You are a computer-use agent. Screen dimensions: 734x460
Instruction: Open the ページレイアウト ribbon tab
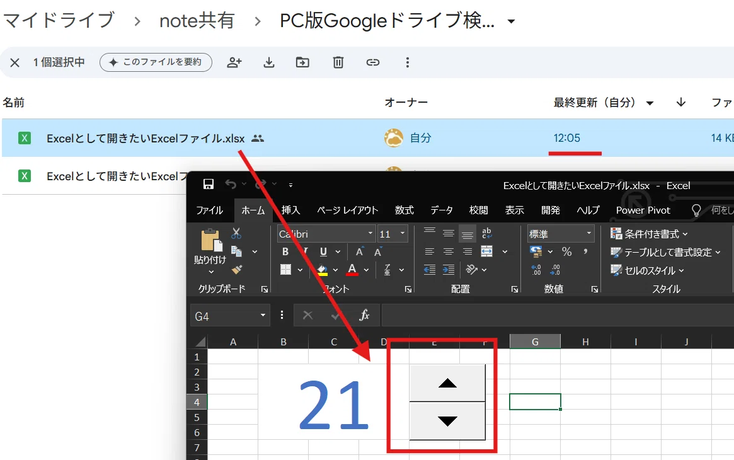pyautogui.click(x=347, y=210)
